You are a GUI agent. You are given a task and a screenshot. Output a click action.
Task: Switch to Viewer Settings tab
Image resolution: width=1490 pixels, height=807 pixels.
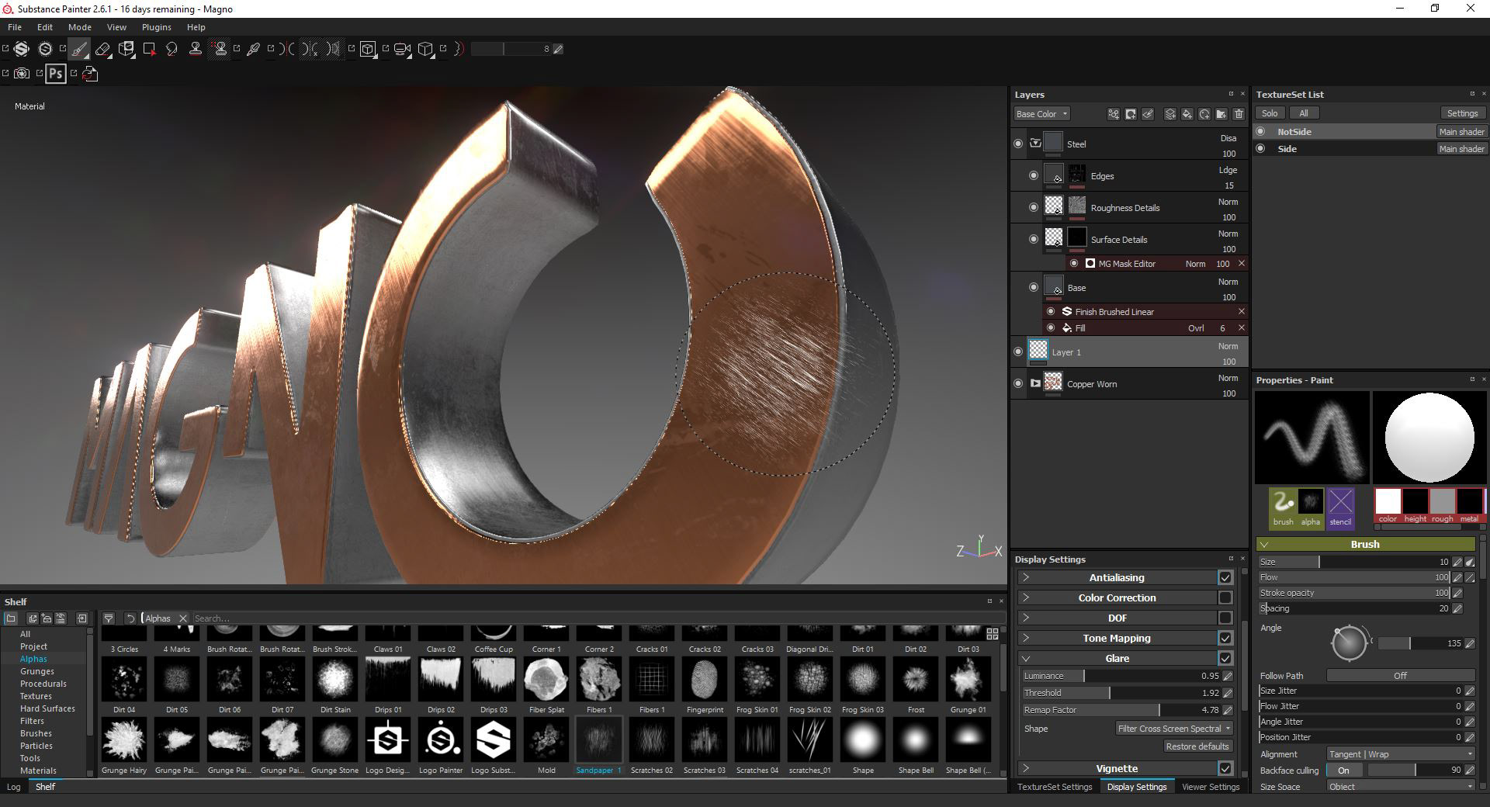coord(1211,787)
